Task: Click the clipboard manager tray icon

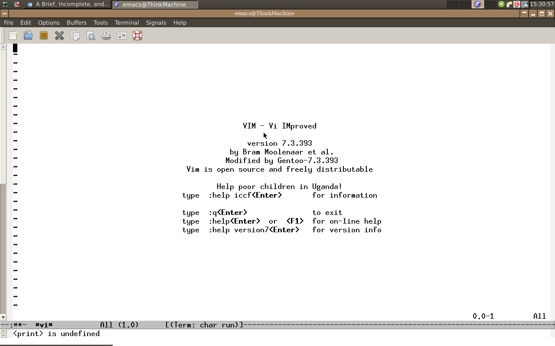Action: (x=525, y=4)
